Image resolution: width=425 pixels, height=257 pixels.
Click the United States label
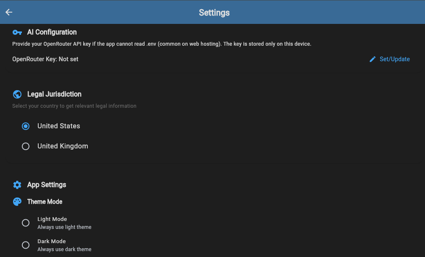[x=58, y=126]
